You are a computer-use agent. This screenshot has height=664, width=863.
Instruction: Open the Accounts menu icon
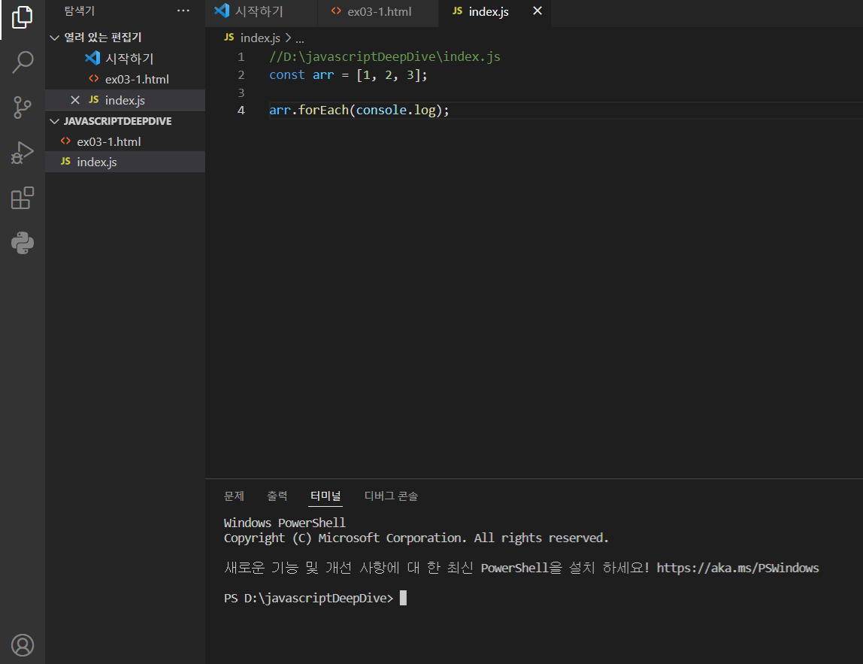(22, 644)
